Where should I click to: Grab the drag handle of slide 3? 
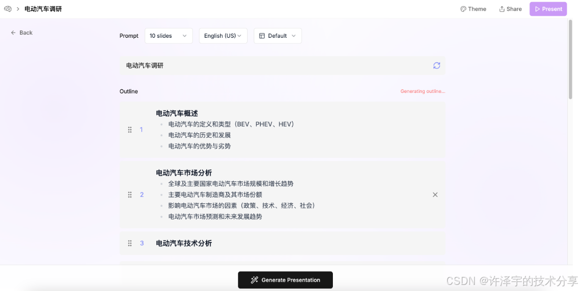click(x=130, y=244)
